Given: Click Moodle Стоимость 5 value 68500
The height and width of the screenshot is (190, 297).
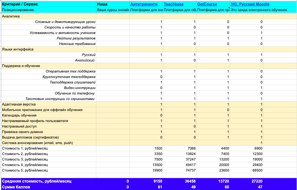Looking at the screenshot, I should click(246, 170).
